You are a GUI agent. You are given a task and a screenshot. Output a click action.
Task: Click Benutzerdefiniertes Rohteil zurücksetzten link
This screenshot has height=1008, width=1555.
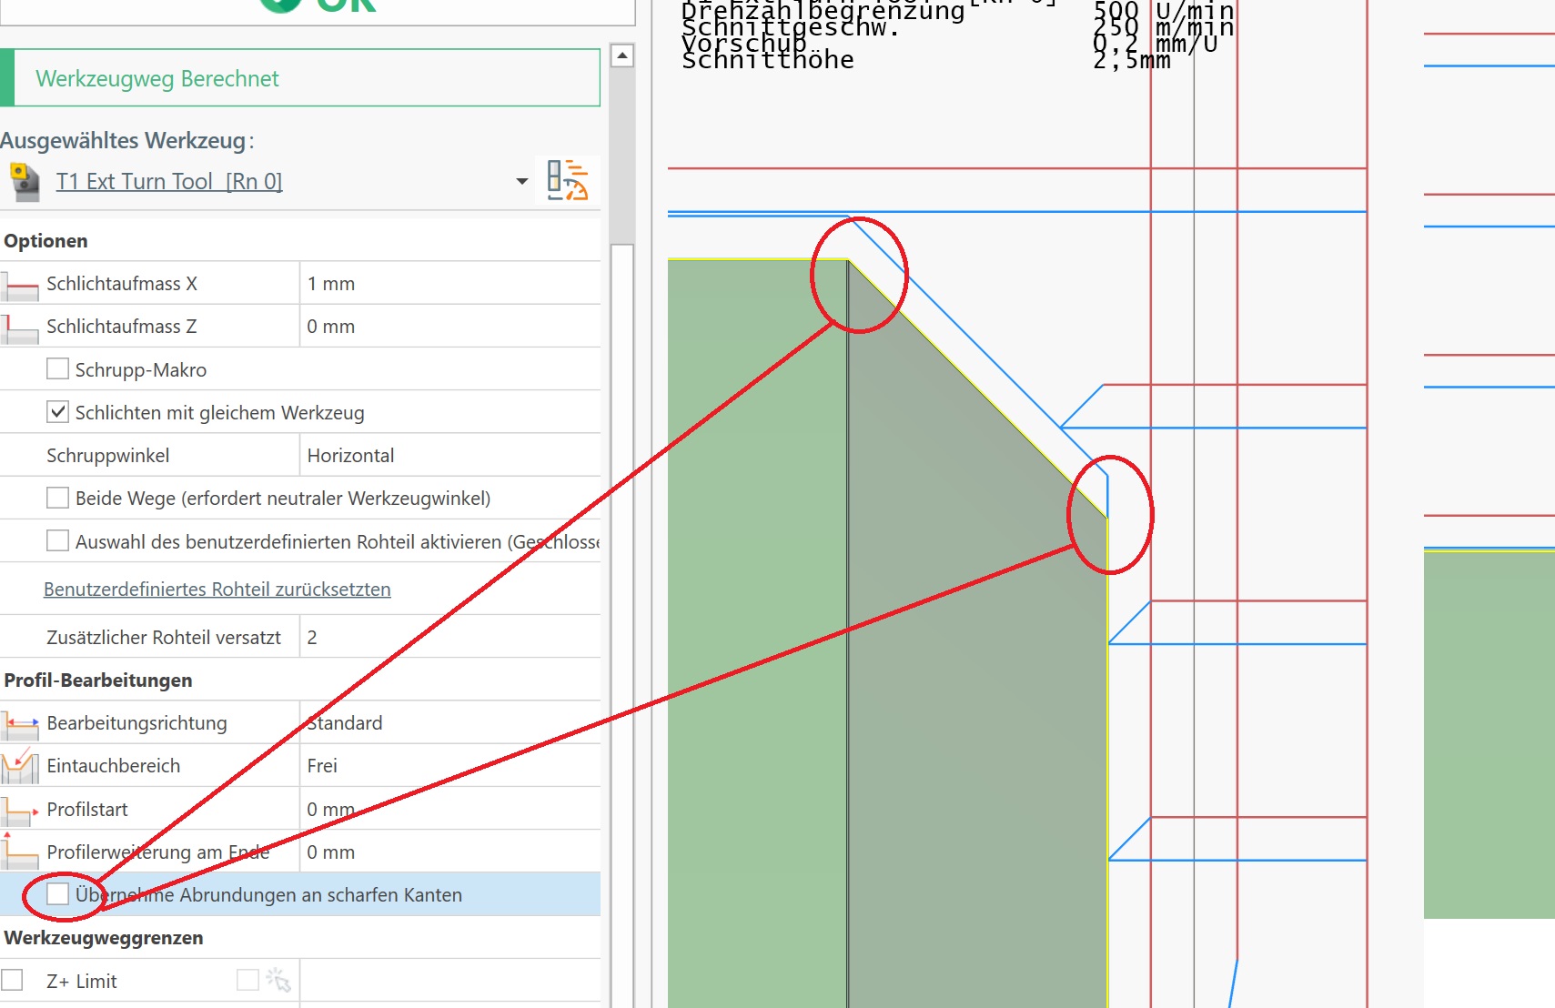pos(217,590)
